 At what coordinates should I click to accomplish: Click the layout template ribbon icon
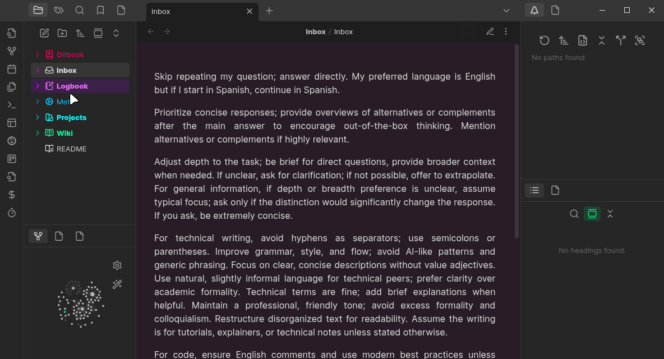coord(12,123)
